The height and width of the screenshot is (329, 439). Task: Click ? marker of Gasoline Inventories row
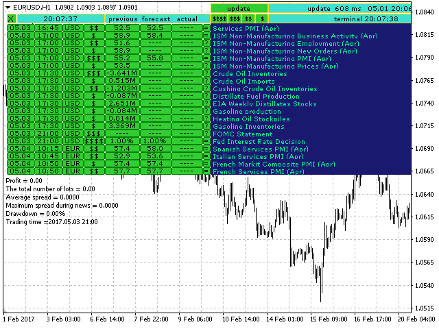click(x=206, y=126)
